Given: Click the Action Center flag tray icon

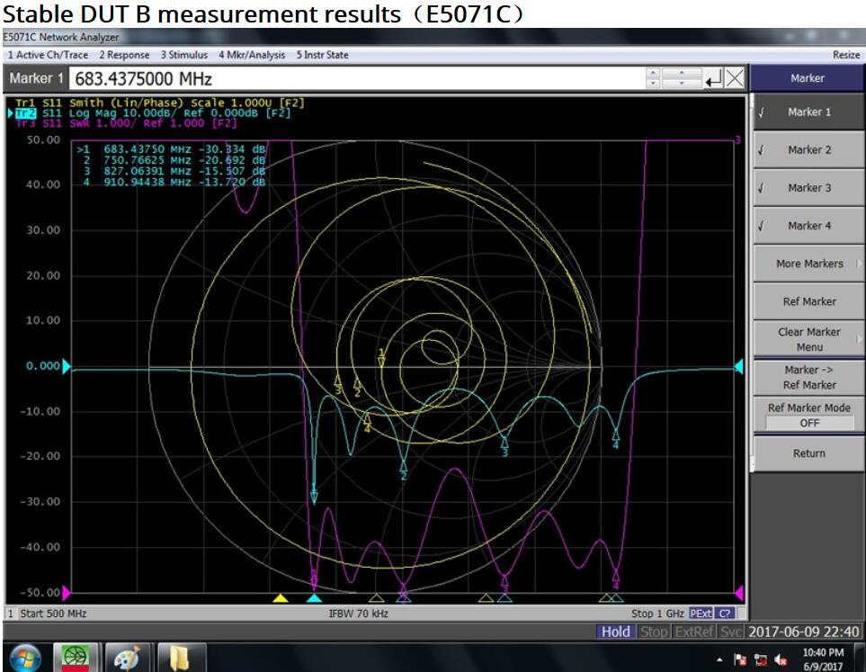Looking at the screenshot, I should pyautogui.click(x=740, y=659).
